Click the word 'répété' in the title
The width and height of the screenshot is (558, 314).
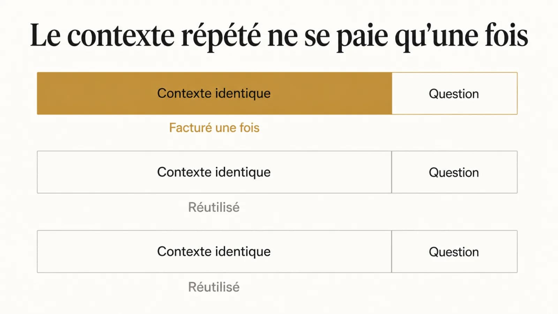click(x=221, y=36)
